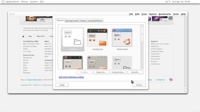Open the Places menu
The height and width of the screenshot is (112, 200).
[x=24, y=2]
